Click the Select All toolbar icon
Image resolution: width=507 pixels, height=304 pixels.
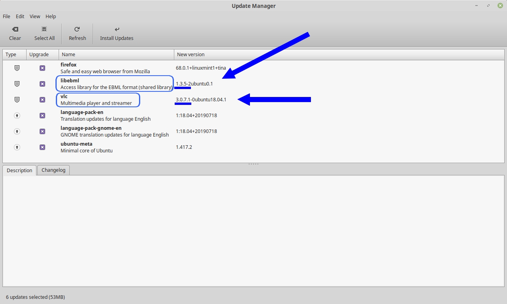(x=44, y=29)
